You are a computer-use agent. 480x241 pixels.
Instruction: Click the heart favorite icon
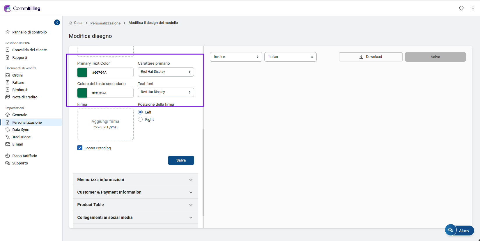[x=461, y=8]
